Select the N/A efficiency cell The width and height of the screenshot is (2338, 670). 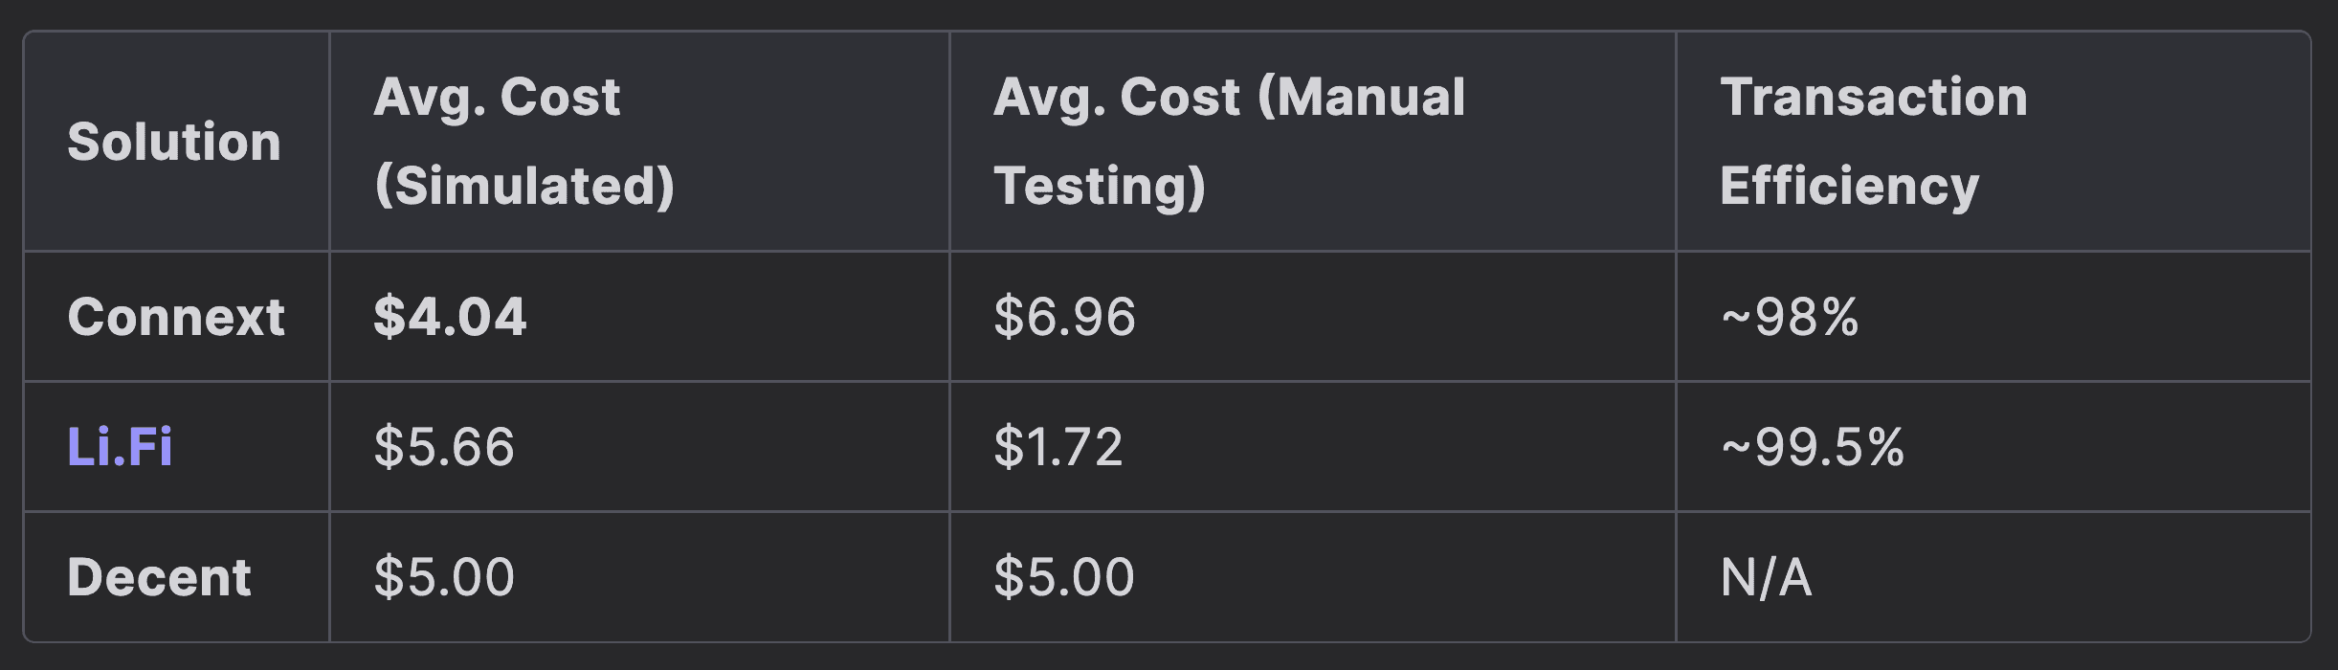tap(1766, 577)
